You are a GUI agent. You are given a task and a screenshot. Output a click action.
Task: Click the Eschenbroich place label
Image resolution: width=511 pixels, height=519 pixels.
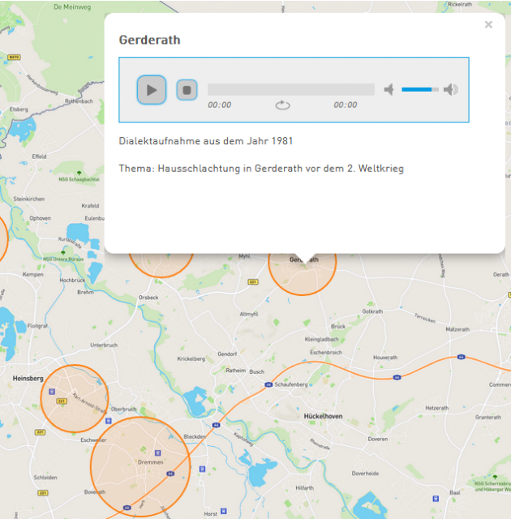(326, 352)
